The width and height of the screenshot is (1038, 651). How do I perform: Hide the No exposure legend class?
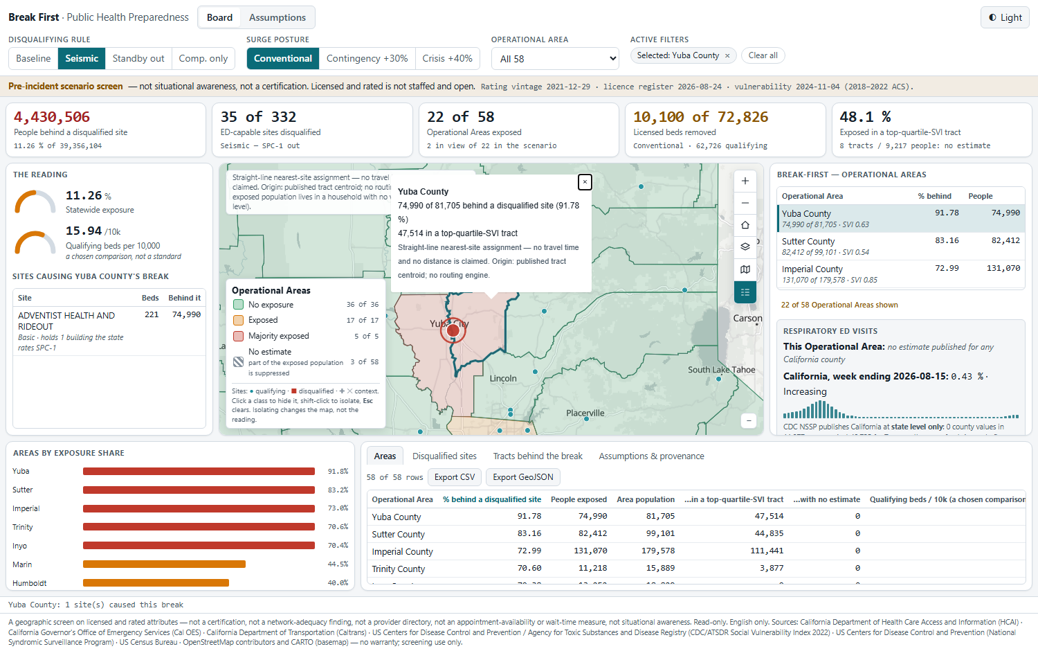click(x=305, y=305)
